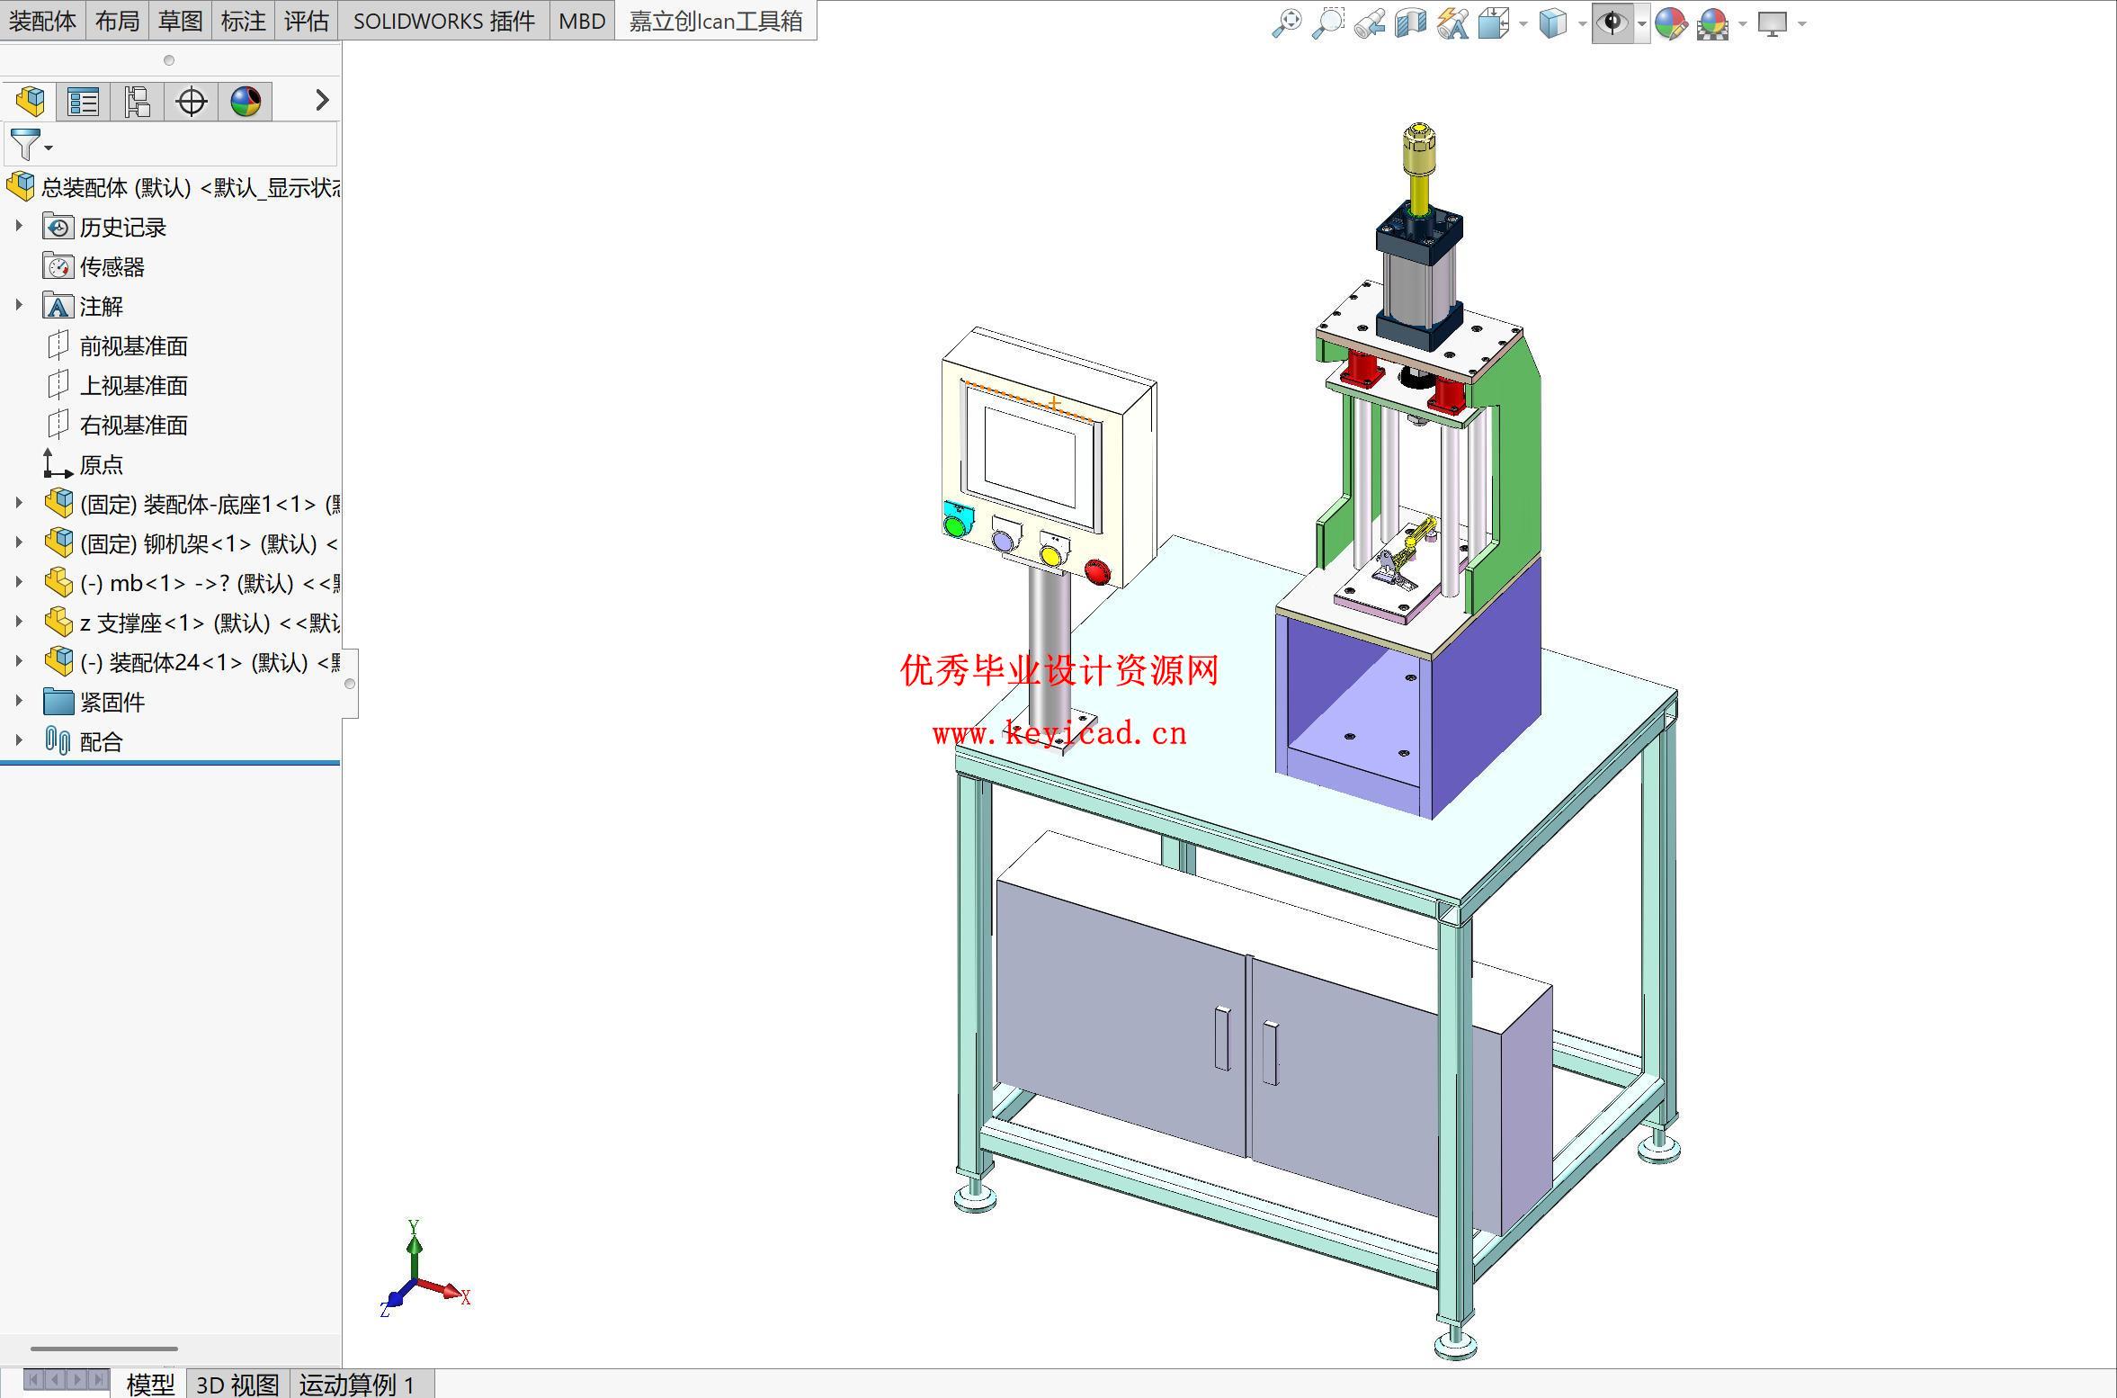Select the 右视基准面 plane
This screenshot has width=2117, height=1398.
[117, 425]
